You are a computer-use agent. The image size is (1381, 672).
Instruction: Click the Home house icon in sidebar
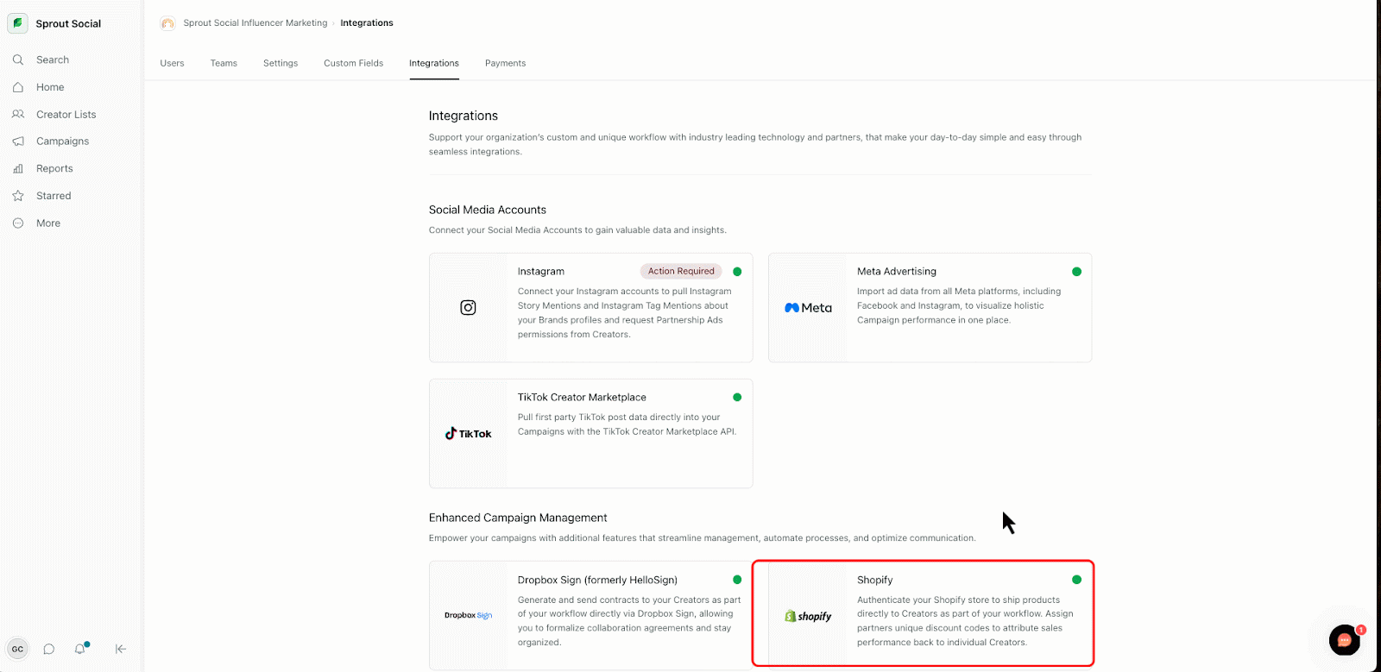[x=18, y=87]
